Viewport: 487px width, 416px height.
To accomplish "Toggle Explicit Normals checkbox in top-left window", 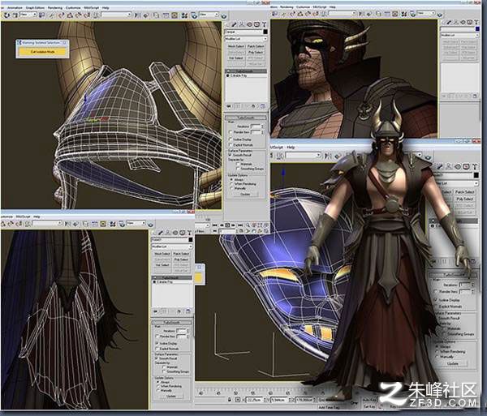I will point(231,145).
